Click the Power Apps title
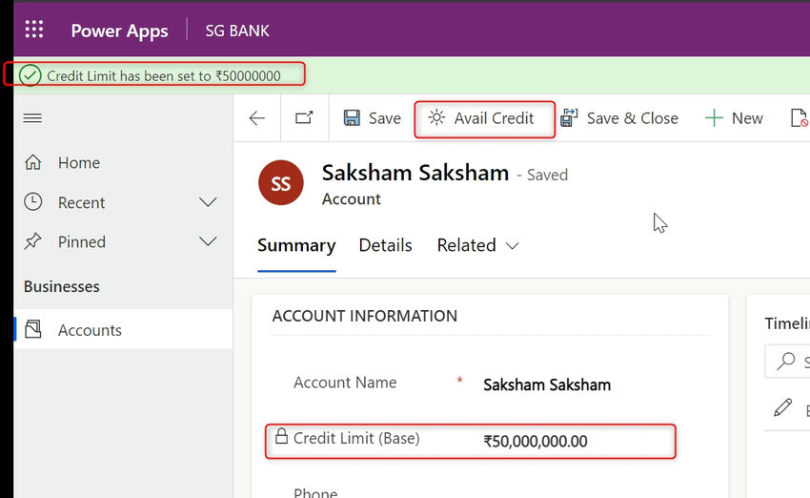The image size is (810, 498). point(119,31)
